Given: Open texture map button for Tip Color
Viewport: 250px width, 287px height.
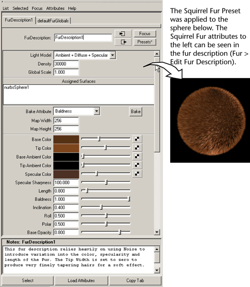Looking at the screenshot, I should click(137, 148).
